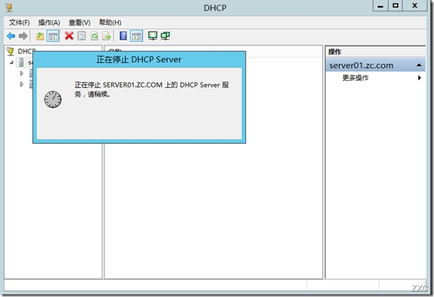This screenshot has height=297, width=434.
Task: Open Help via the blue question mark icon
Action: (123, 36)
